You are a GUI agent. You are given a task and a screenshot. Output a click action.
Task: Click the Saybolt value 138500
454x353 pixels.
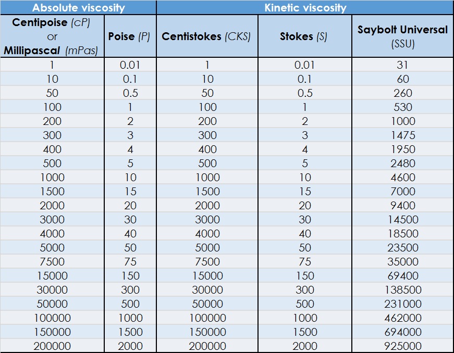[403, 289]
